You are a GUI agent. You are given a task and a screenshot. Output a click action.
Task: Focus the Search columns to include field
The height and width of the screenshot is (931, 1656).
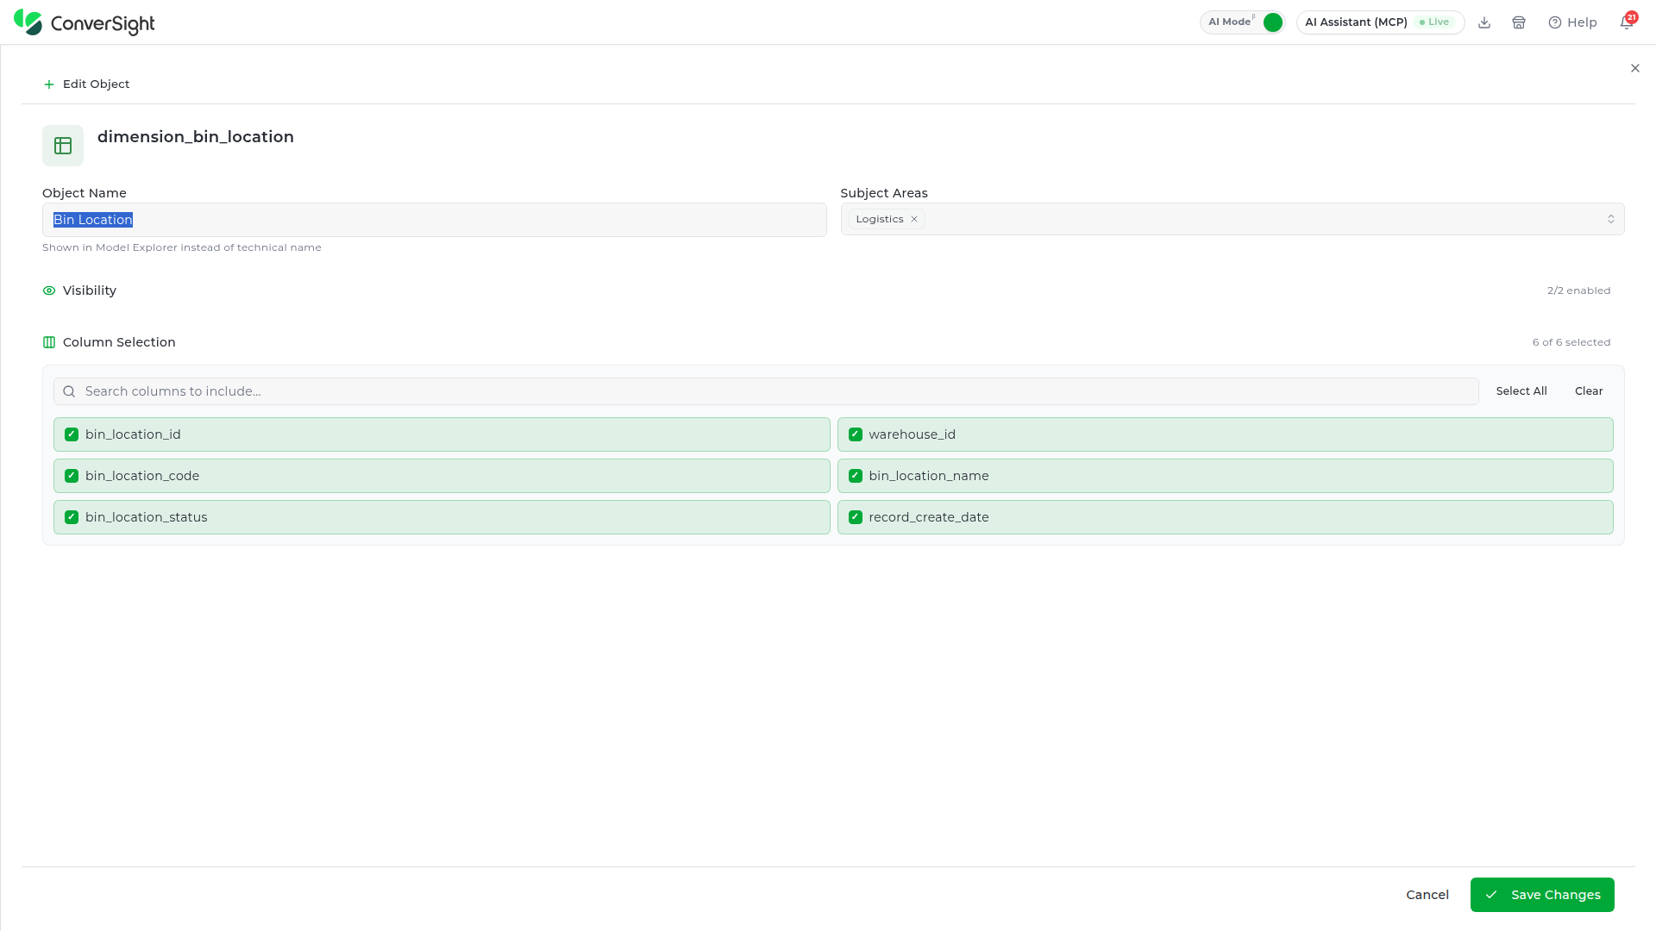pyautogui.click(x=766, y=391)
